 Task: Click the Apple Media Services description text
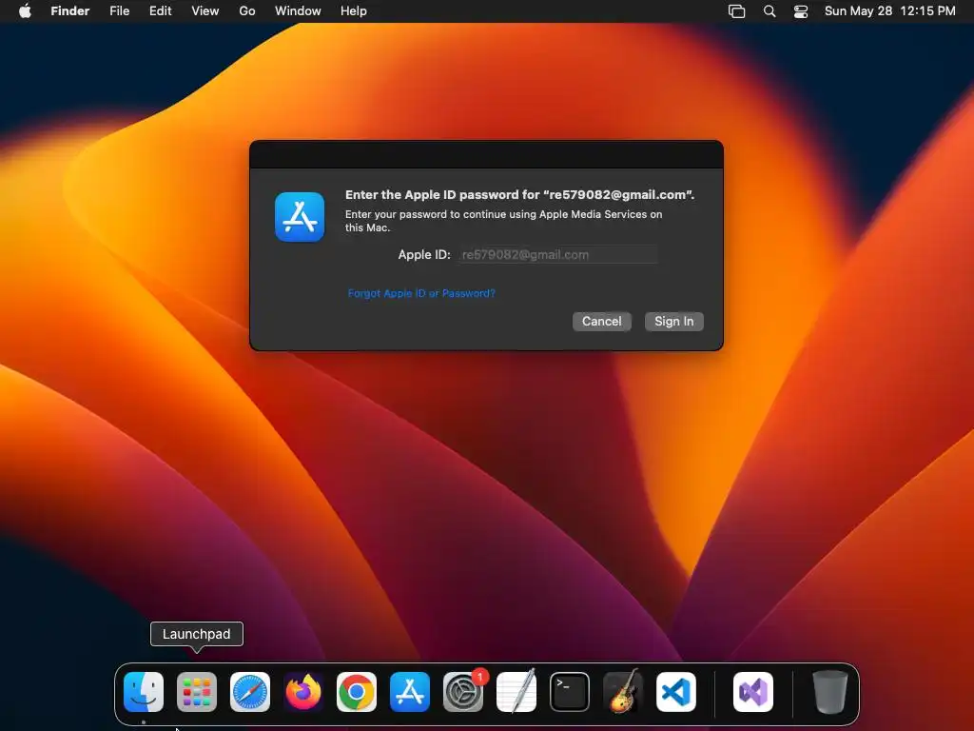(504, 221)
